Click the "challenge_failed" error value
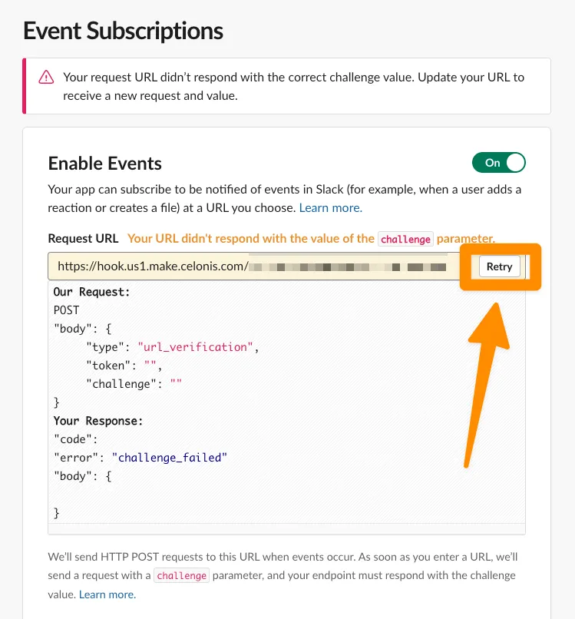This screenshot has width=575, height=619. tap(170, 457)
